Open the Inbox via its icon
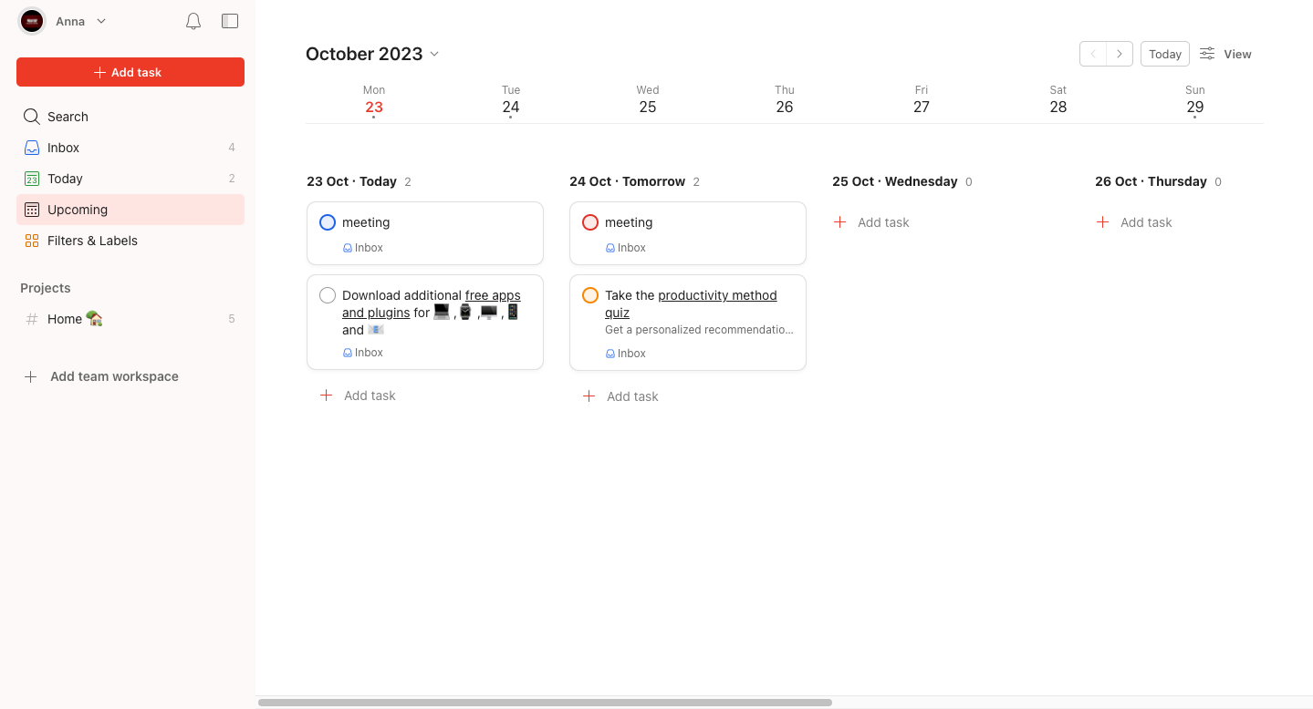This screenshot has width=1313, height=709. pyautogui.click(x=30, y=147)
